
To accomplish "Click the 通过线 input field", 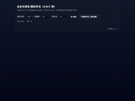I will (x=63, y=17).
